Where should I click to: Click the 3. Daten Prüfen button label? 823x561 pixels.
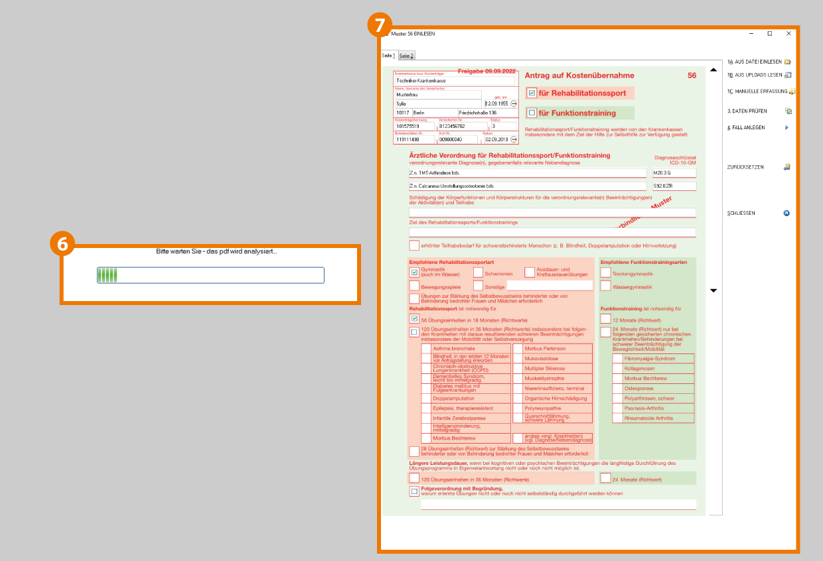pyautogui.click(x=747, y=111)
